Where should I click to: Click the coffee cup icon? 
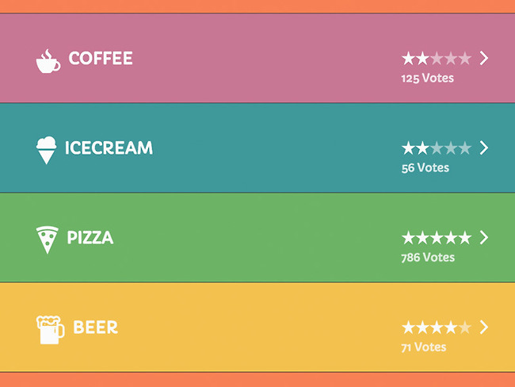pyautogui.click(x=48, y=60)
